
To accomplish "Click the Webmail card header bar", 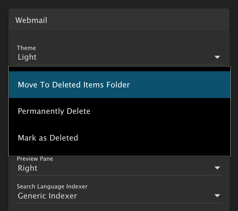I will pyautogui.click(x=138, y=20).
